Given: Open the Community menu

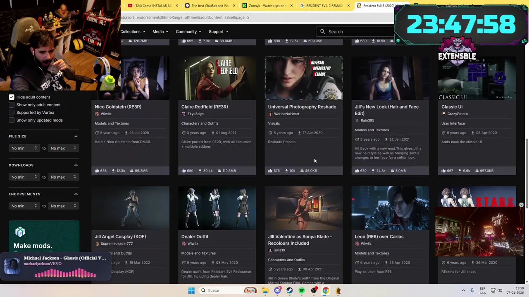Looking at the screenshot, I should coord(188,31).
